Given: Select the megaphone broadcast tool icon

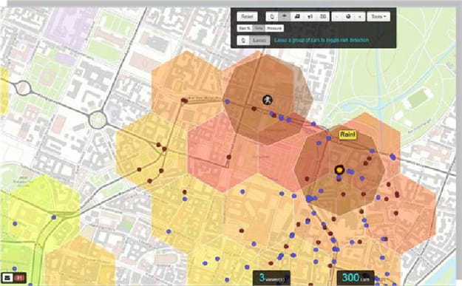Looking at the screenshot, I should 310,16.
